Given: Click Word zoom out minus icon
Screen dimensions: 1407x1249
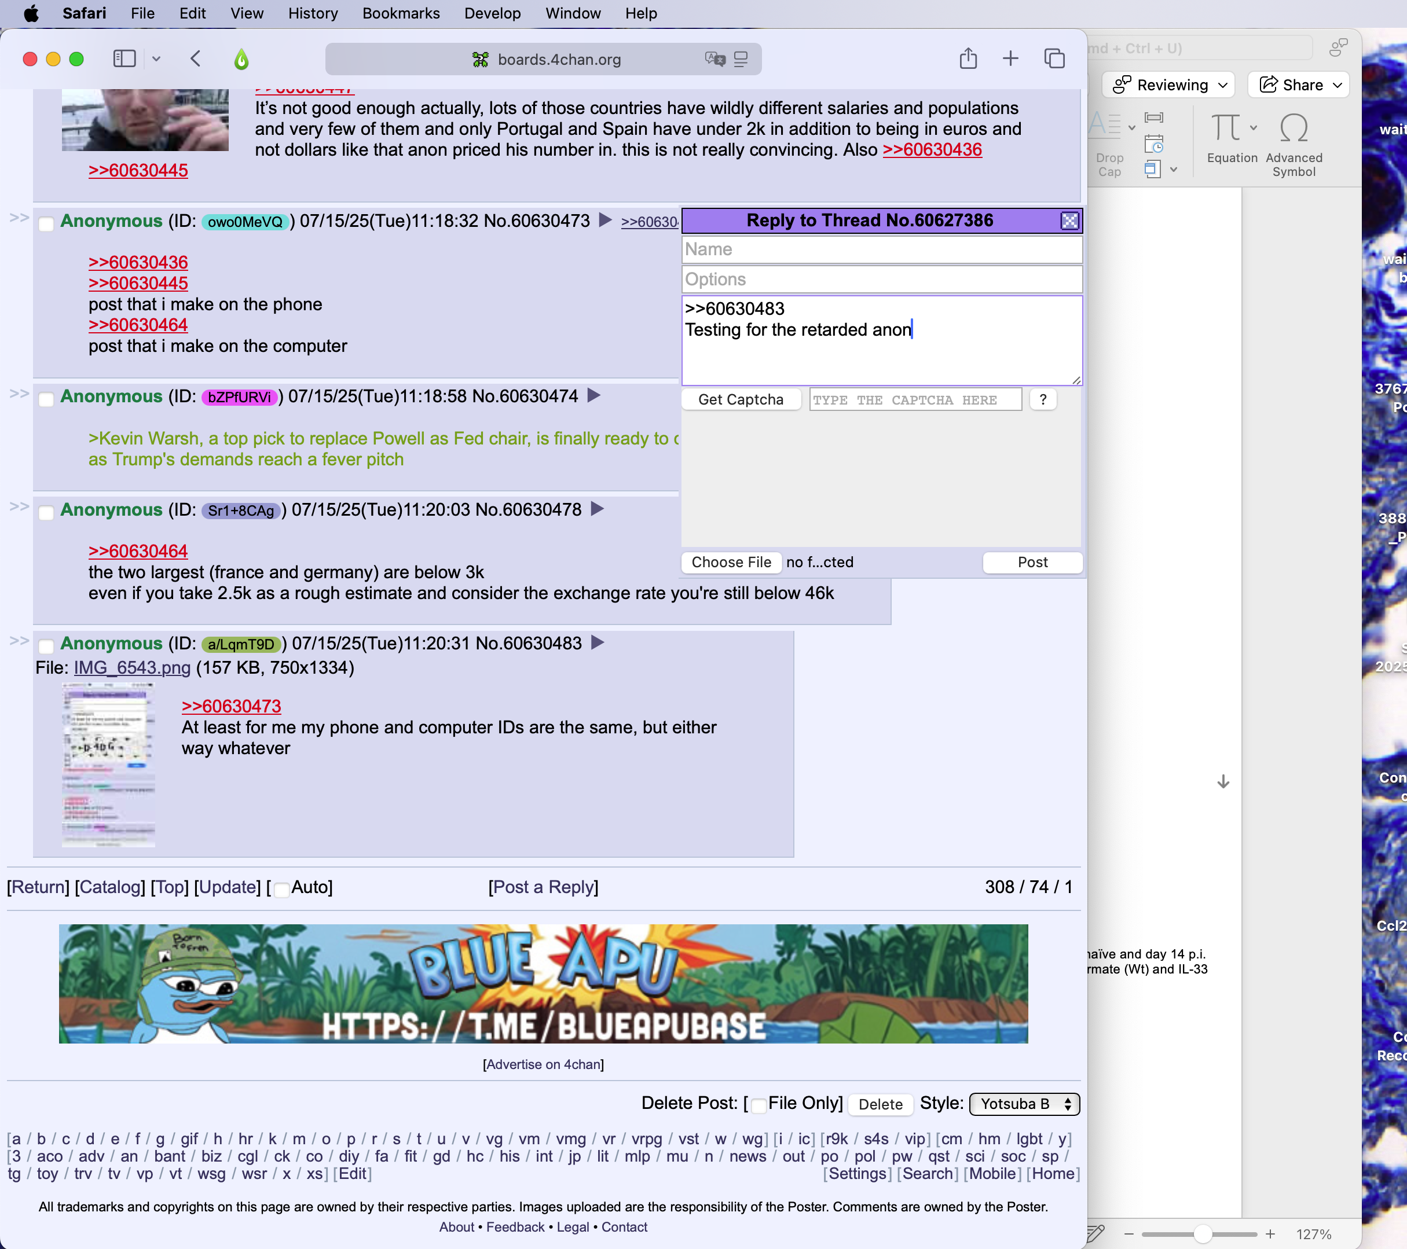Looking at the screenshot, I should (1129, 1234).
